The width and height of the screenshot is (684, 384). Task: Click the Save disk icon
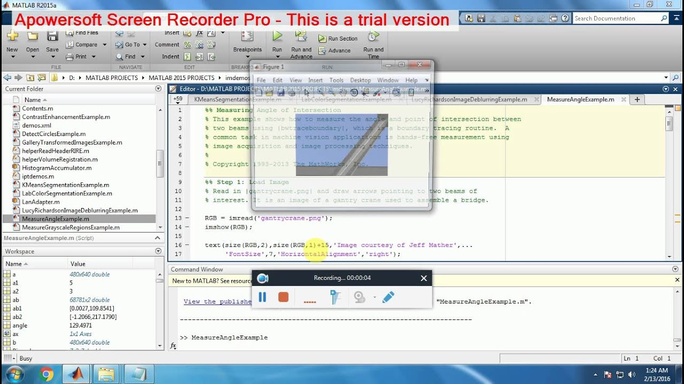[x=52, y=37]
